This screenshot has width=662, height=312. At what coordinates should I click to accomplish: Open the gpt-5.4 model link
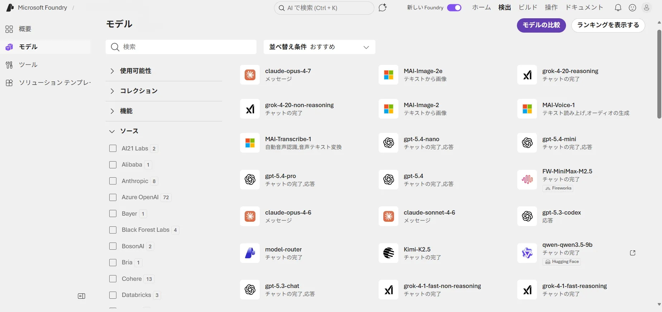tap(413, 176)
